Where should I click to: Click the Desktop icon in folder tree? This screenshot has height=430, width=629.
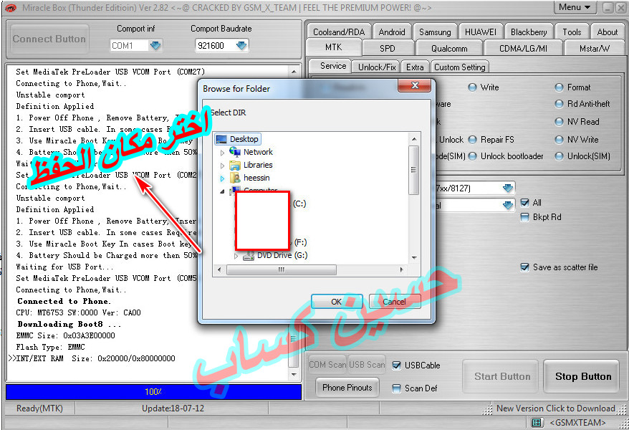point(221,139)
